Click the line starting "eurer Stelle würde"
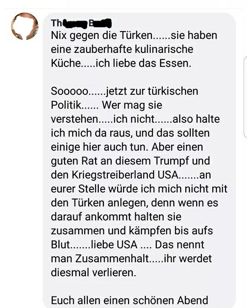This screenshot has height=308, width=247. [x=139, y=189]
